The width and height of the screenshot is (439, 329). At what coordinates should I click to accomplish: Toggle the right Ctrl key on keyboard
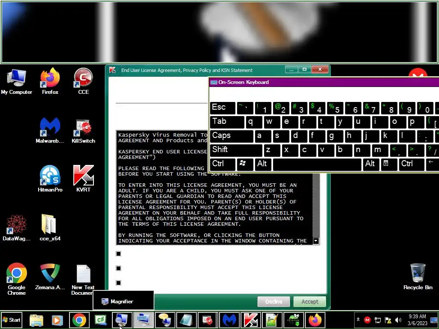412,164
